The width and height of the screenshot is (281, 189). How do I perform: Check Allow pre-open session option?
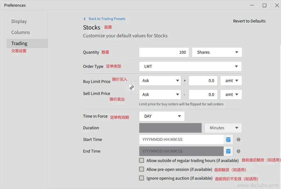tap(142, 169)
